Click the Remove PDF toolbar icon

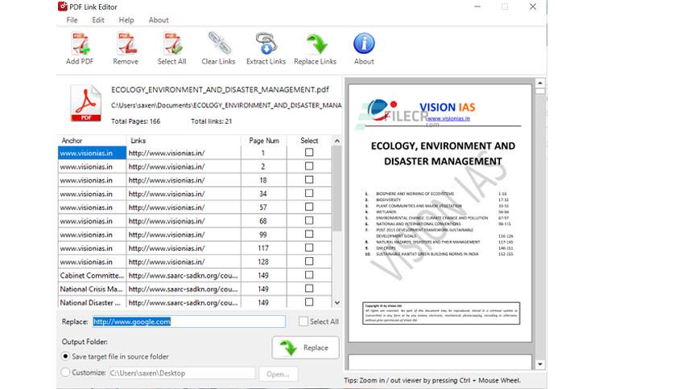click(x=126, y=44)
